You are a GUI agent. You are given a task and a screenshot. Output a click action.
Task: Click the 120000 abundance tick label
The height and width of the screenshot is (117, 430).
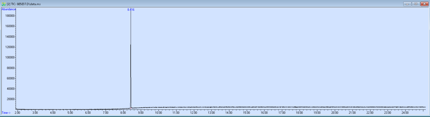(10, 47)
